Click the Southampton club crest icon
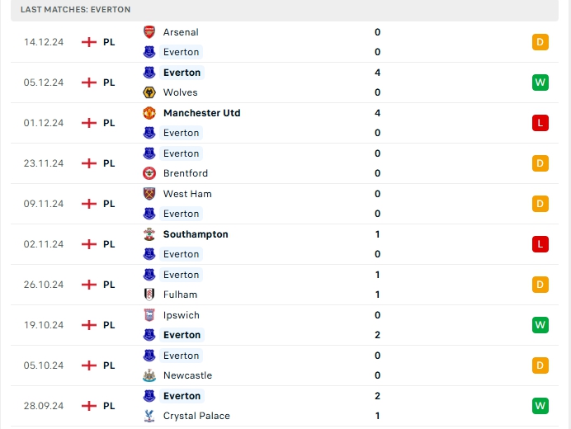The width and height of the screenshot is (571, 429). pyautogui.click(x=149, y=234)
